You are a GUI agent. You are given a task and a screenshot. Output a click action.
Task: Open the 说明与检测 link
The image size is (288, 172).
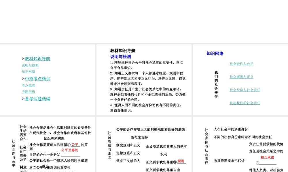[x=30, y=65]
